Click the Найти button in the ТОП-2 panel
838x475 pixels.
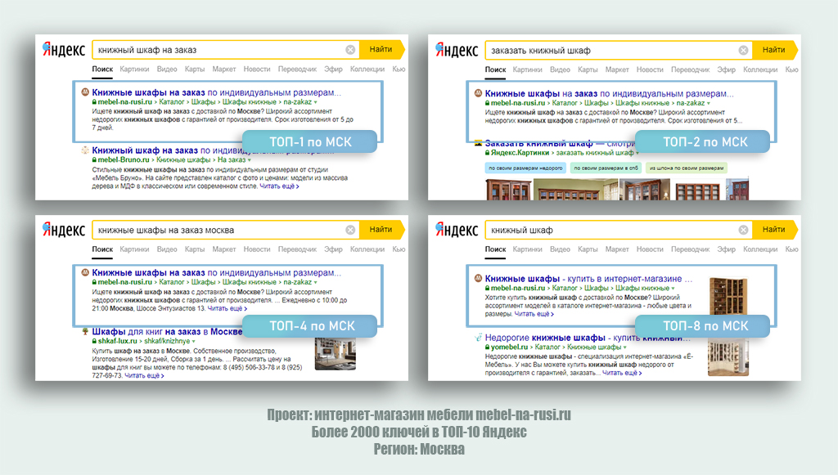775,50
